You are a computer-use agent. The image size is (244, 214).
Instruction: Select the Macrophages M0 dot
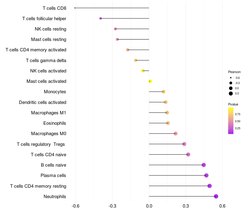click(x=175, y=134)
